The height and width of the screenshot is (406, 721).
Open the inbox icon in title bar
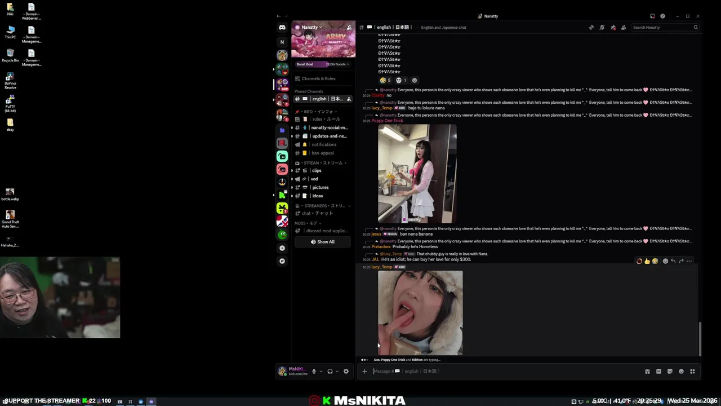coord(652,16)
